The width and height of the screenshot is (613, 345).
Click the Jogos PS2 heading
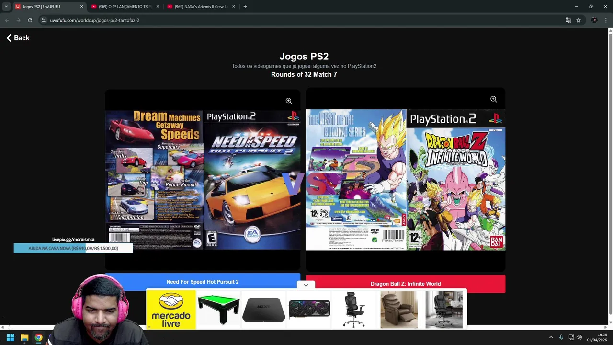304,57
